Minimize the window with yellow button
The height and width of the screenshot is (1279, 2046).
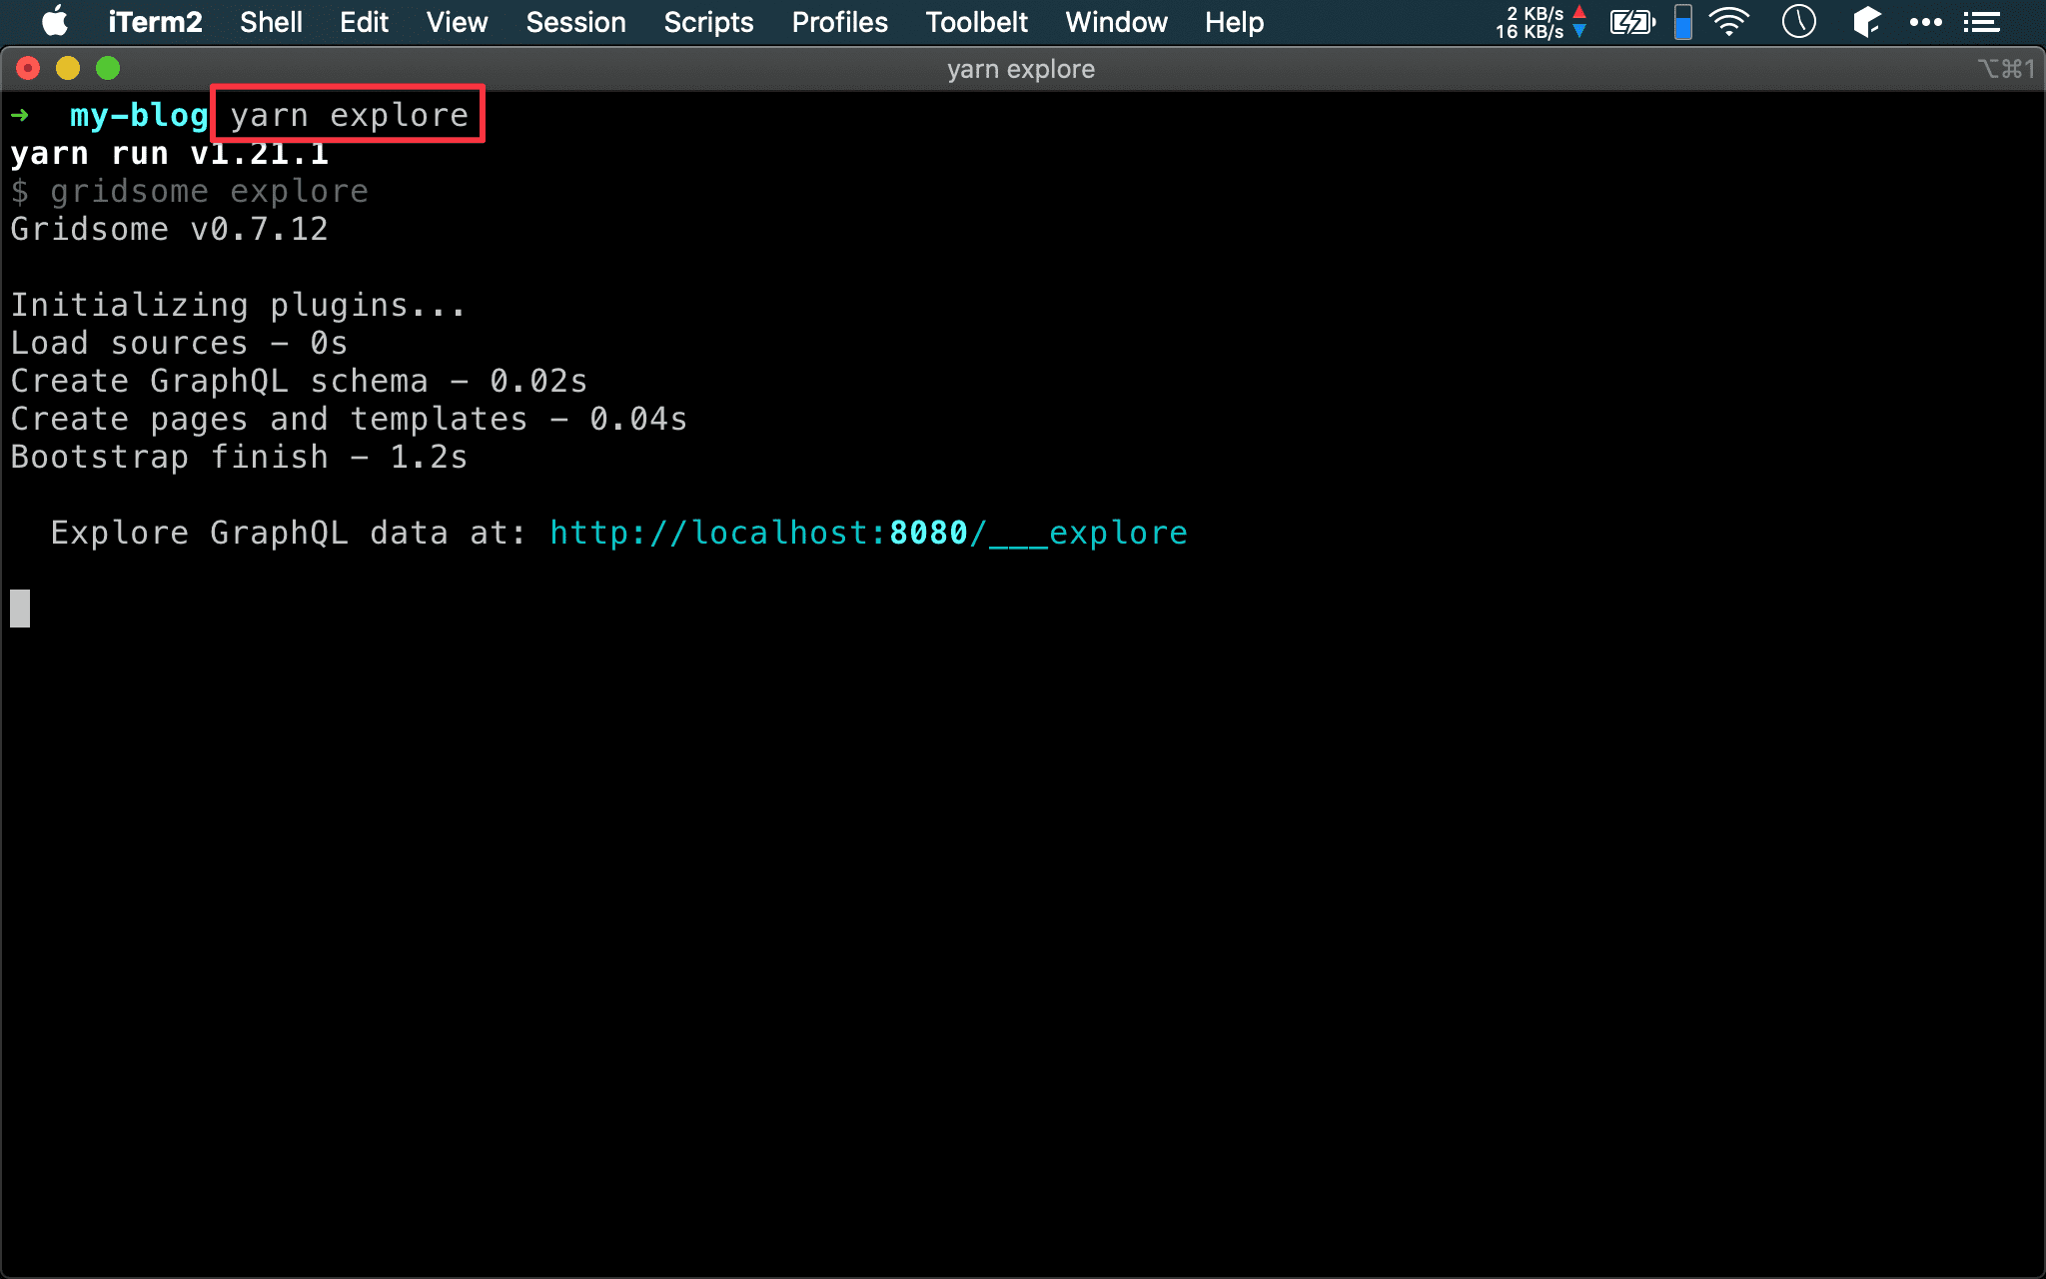pyautogui.click(x=68, y=68)
